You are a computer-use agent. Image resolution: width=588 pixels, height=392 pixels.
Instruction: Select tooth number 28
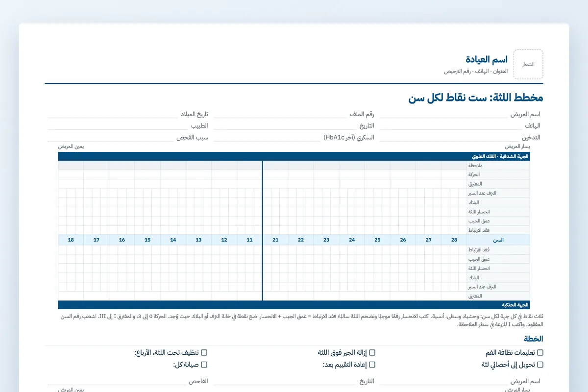click(x=454, y=240)
